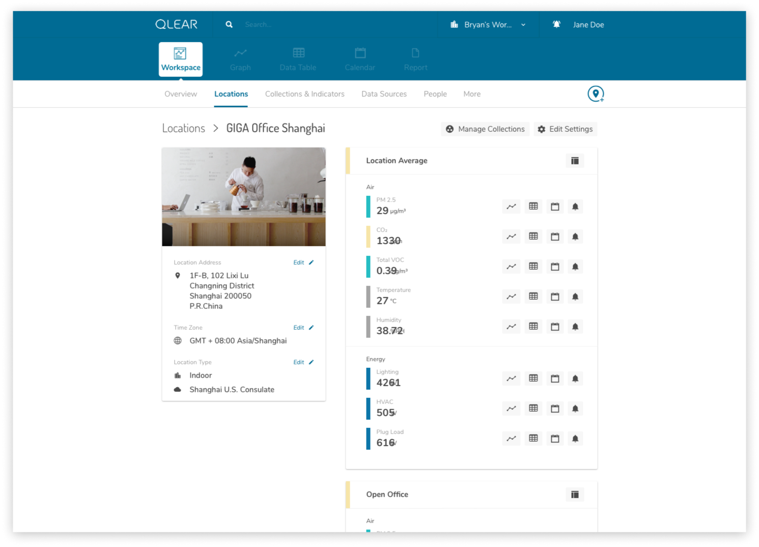Viewport: 759px width, 547px height.
Task: Expand the More menu
Action: (472, 94)
